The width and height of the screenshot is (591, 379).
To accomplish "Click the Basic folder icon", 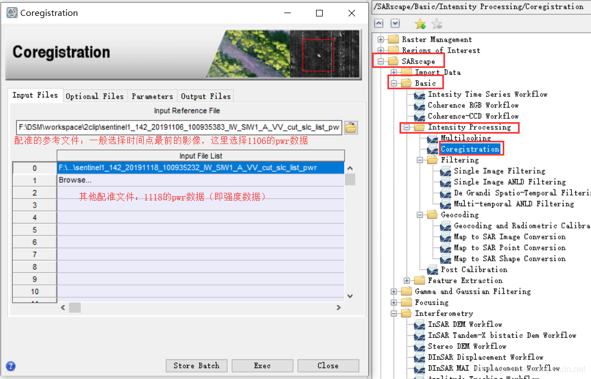I will coord(406,83).
